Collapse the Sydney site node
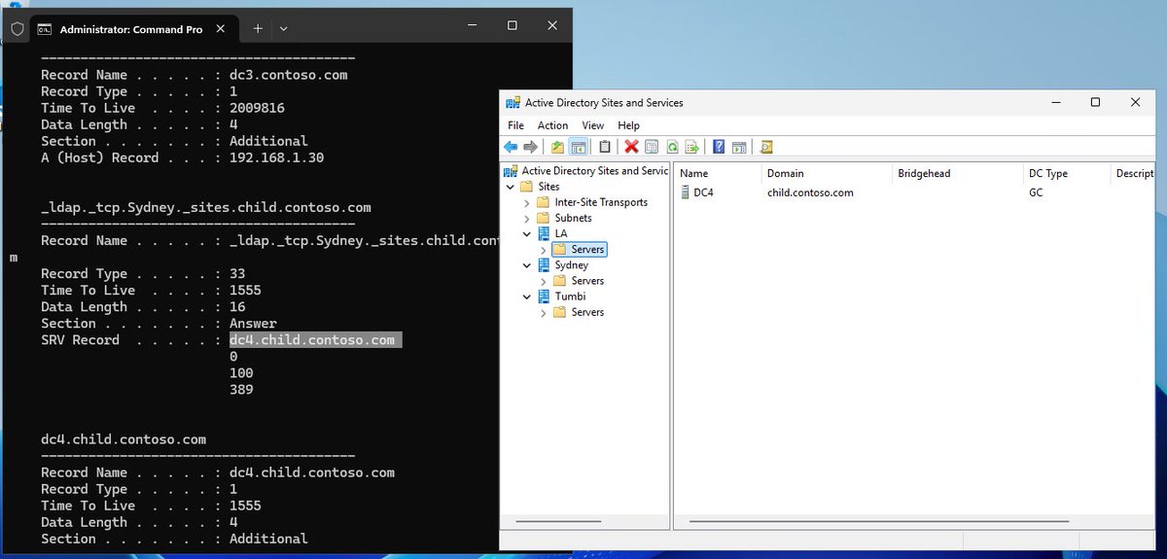This screenshot has height=559, width=1167. 527,264
